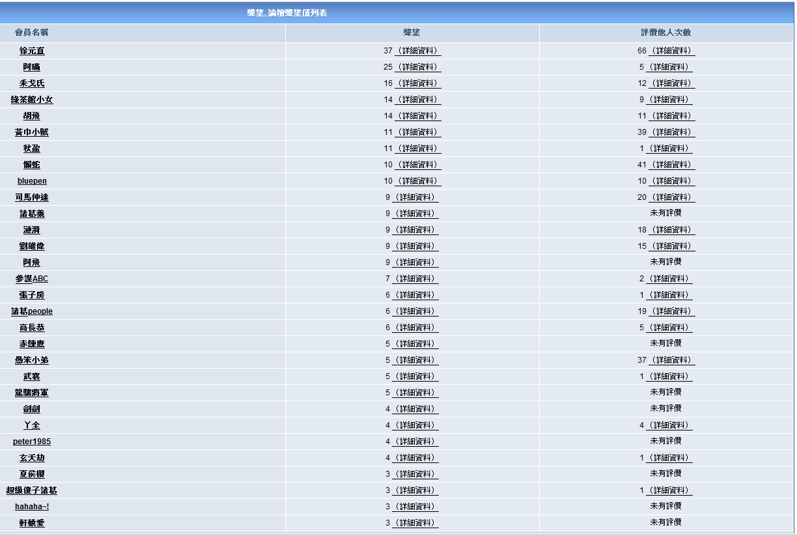This screenshot has height=536, width=797.
Task: Show reputation details for peter1985
Action: pos(416,442)
